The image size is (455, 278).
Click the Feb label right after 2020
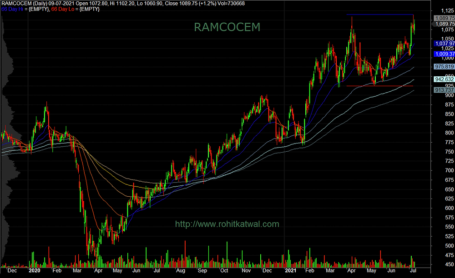[57, 270]
